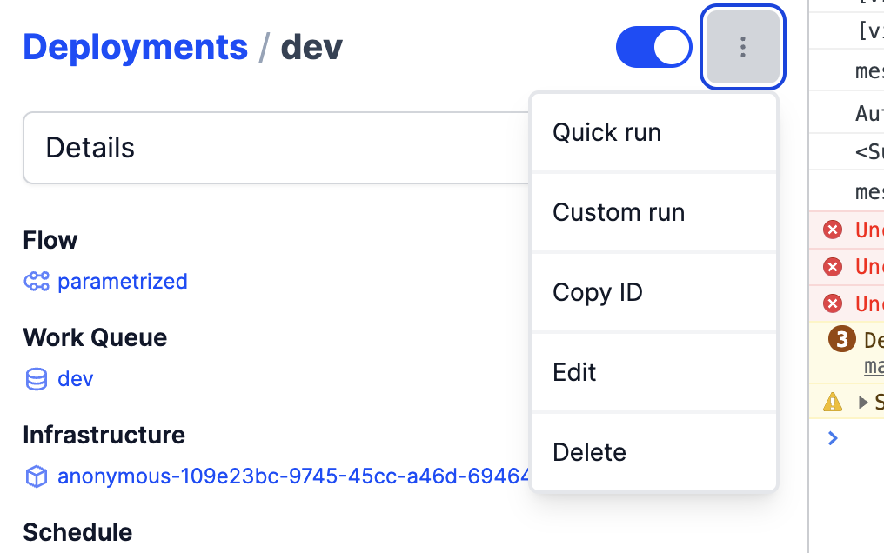Viewport: 884px width, 553px height.
Task: Open the "dev" work queue link
Action: tap(76, 378)
